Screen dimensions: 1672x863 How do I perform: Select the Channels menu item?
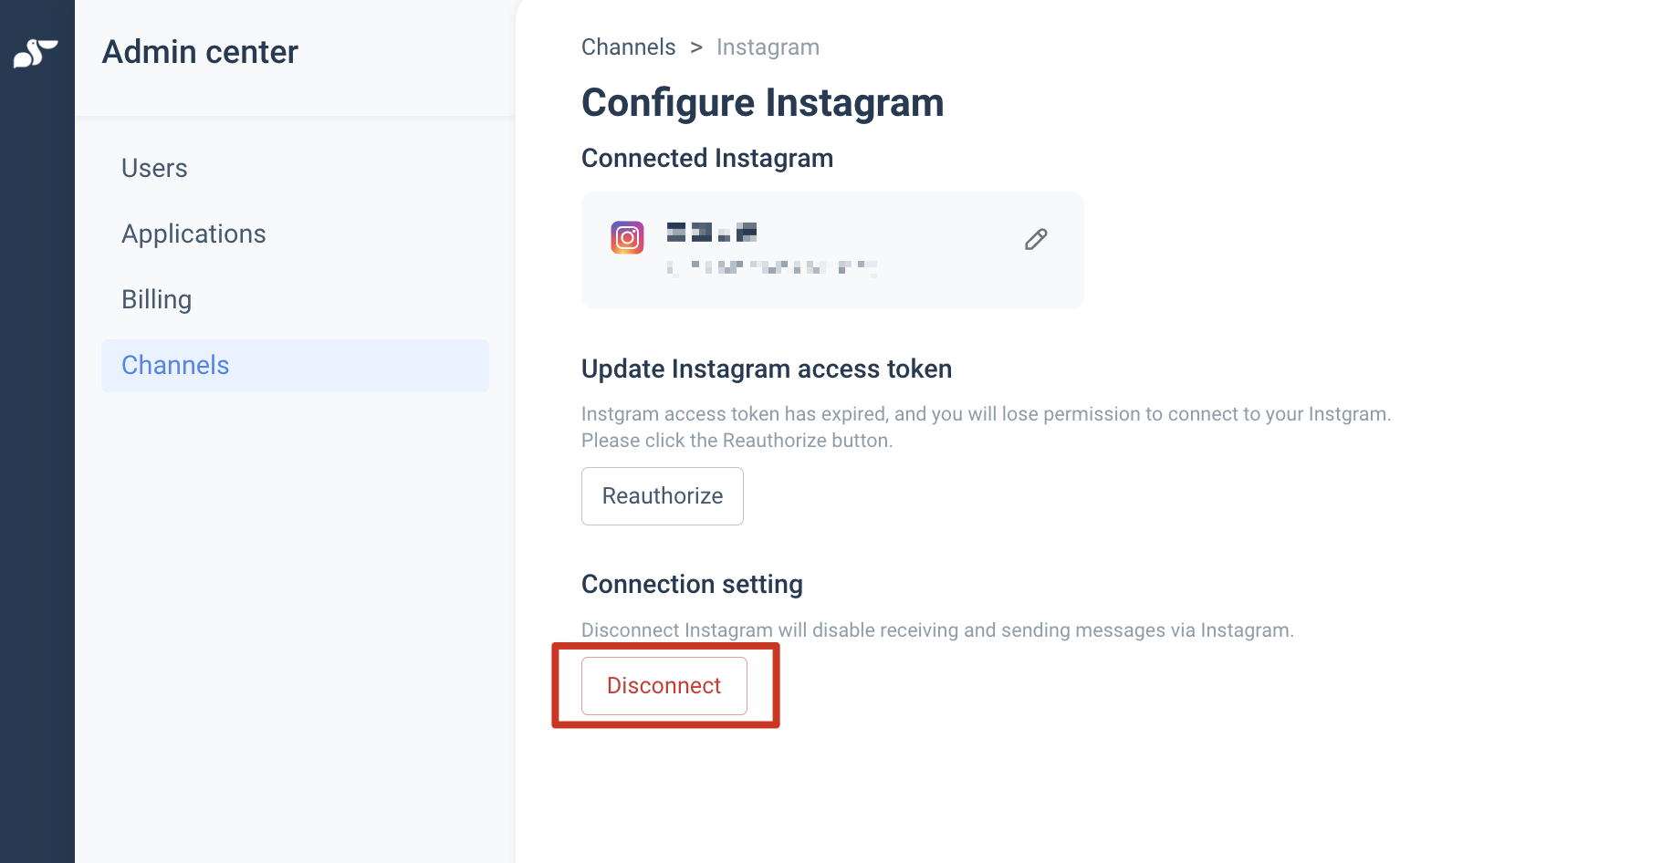(295, 366)
